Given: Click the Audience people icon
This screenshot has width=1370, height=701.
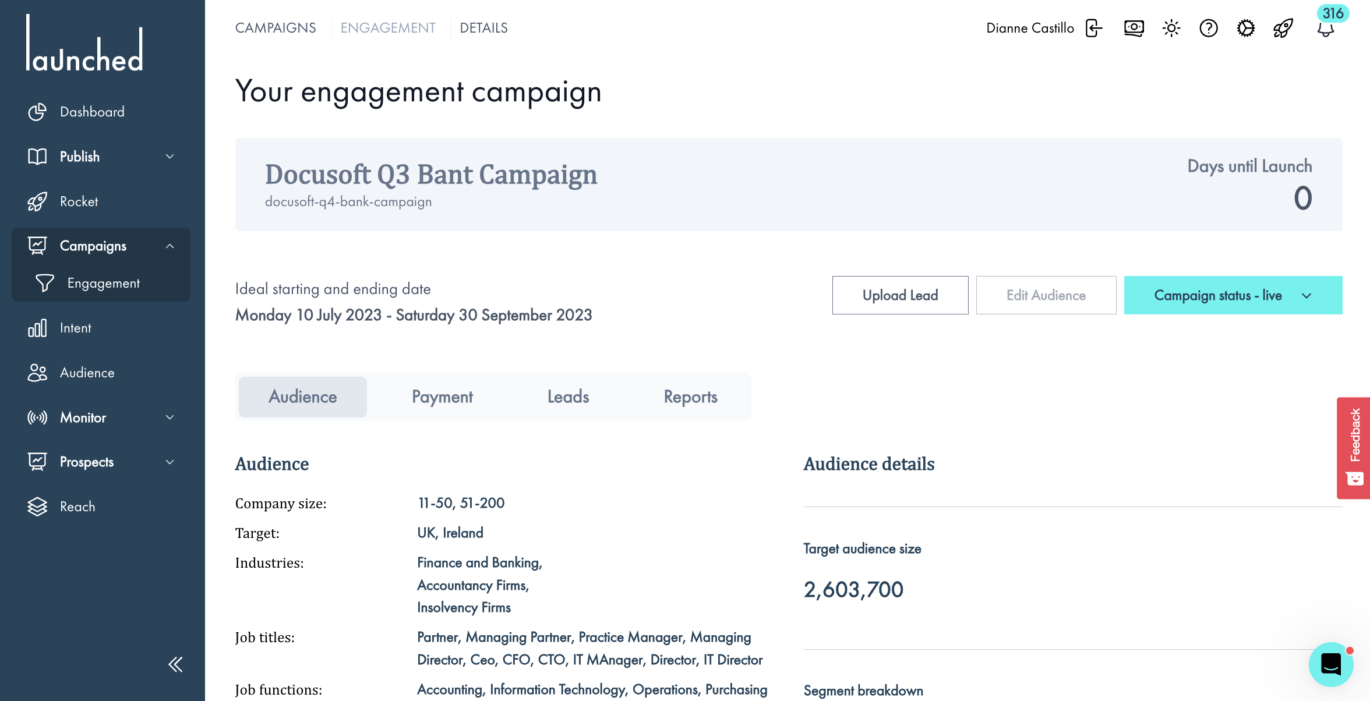Looking at the screenshot, I should (37, 373).
